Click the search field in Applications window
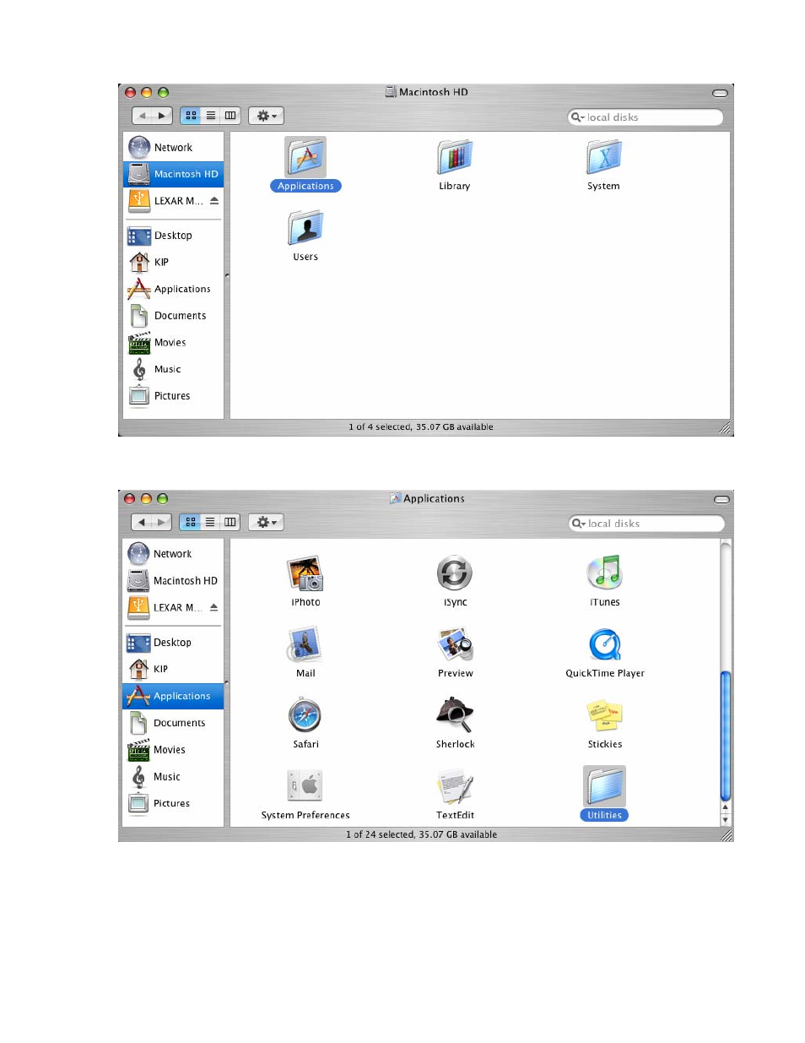The height and width of the screenshot is (1043, 805). 646,524
